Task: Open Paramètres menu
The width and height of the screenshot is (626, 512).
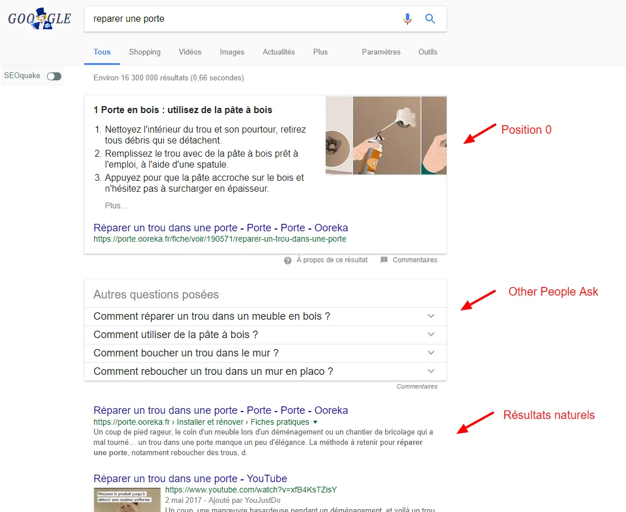Action: tap(381, 52)
